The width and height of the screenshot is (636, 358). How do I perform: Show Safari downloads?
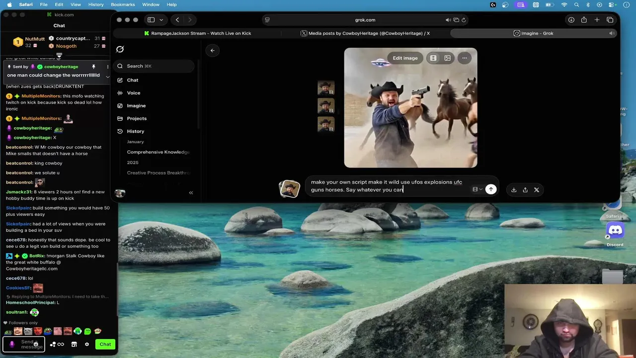tap(571, 20)
